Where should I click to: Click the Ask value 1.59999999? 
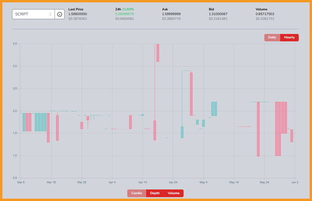[x=171, y=14]
